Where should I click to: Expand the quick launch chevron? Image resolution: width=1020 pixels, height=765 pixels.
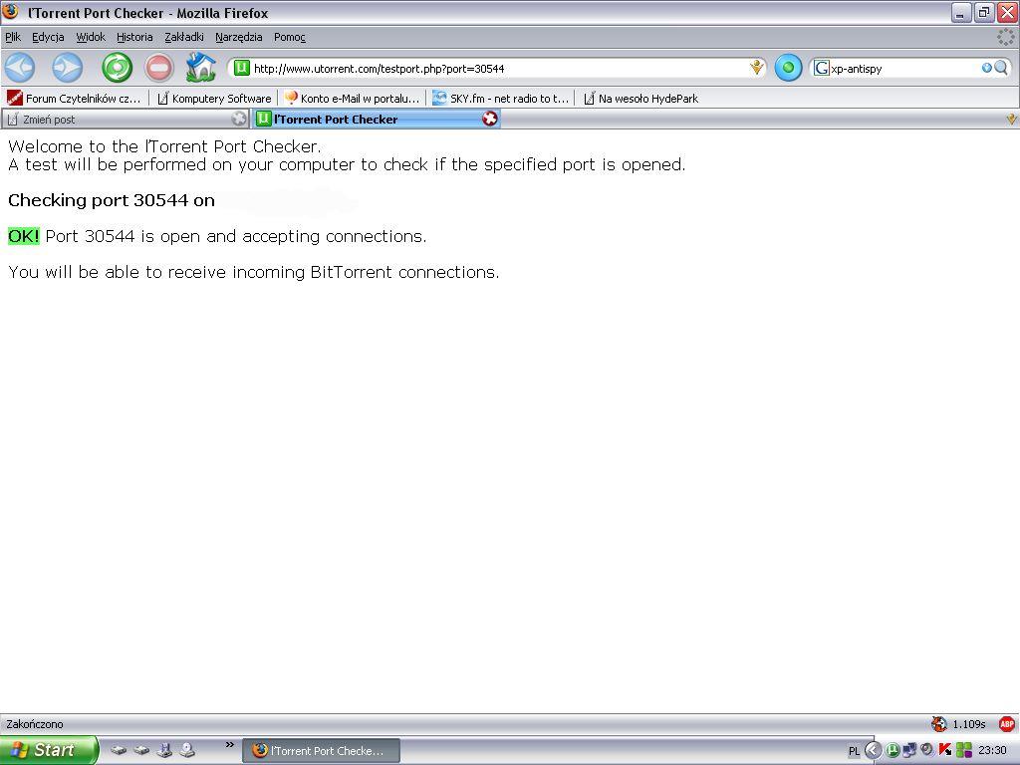click(x=230, y=745)
